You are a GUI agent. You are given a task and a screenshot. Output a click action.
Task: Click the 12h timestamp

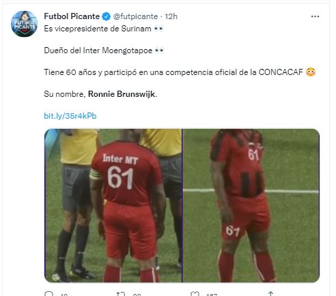pos(171,16)
